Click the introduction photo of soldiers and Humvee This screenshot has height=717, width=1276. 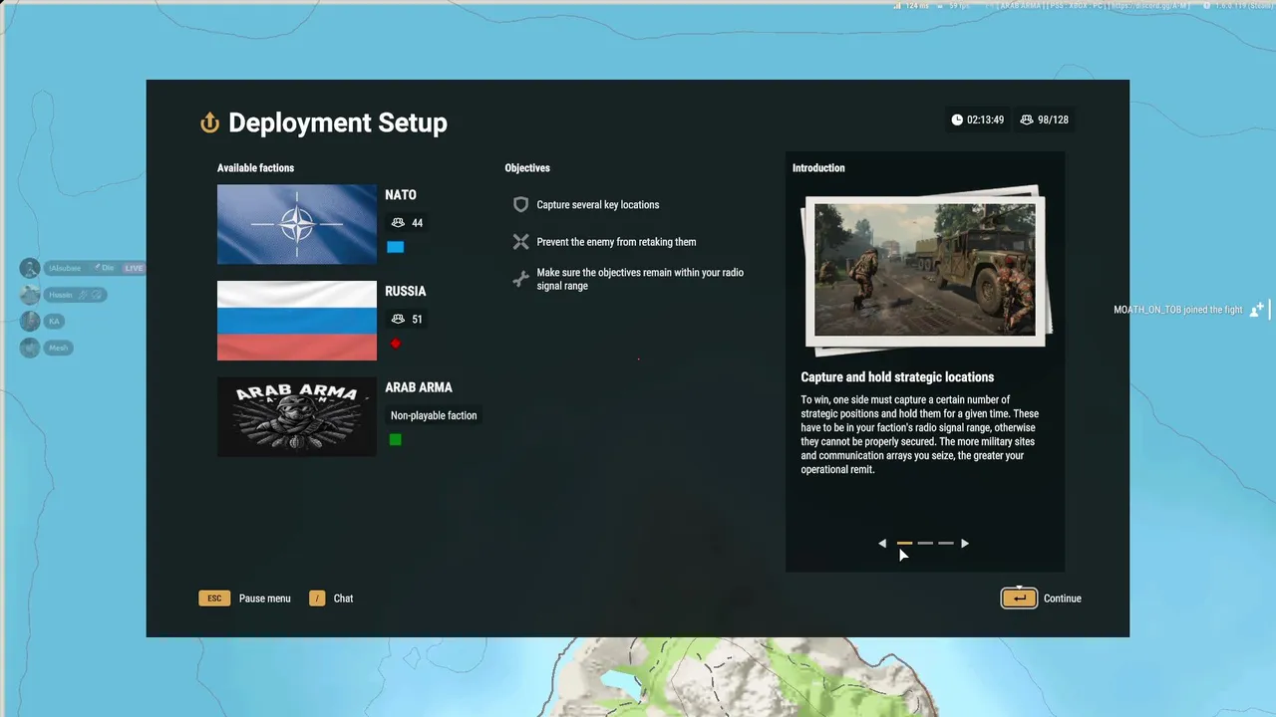click(925, 270)
